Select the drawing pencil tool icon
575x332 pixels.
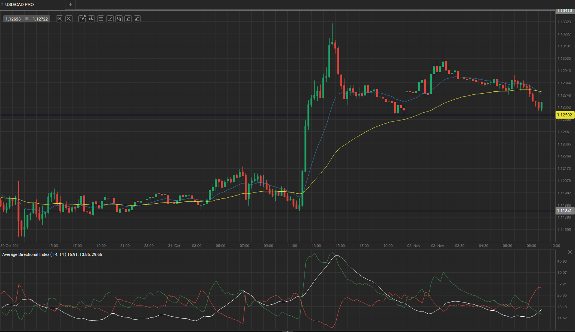pyautogui.click(x=128, y=19)
